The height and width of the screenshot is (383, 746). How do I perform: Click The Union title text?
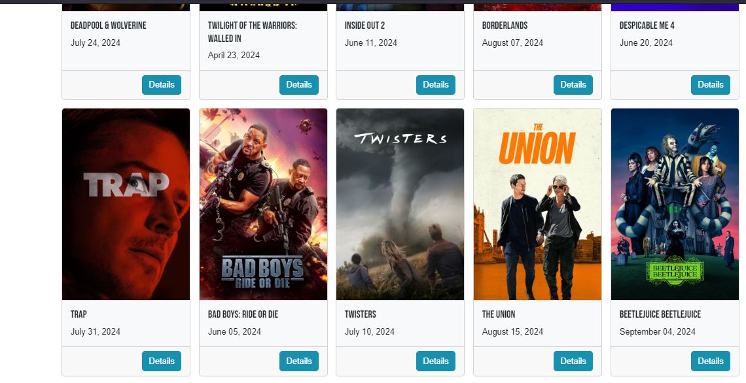pos(498,314)
